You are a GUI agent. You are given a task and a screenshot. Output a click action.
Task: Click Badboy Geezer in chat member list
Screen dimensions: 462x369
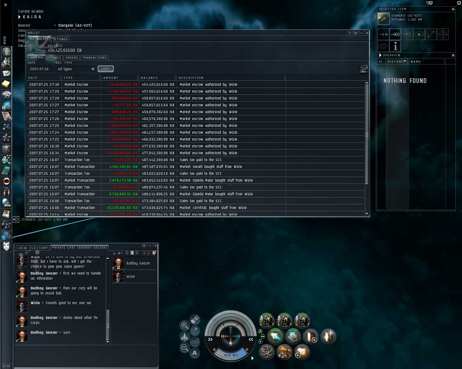click(x=135, y=263)
